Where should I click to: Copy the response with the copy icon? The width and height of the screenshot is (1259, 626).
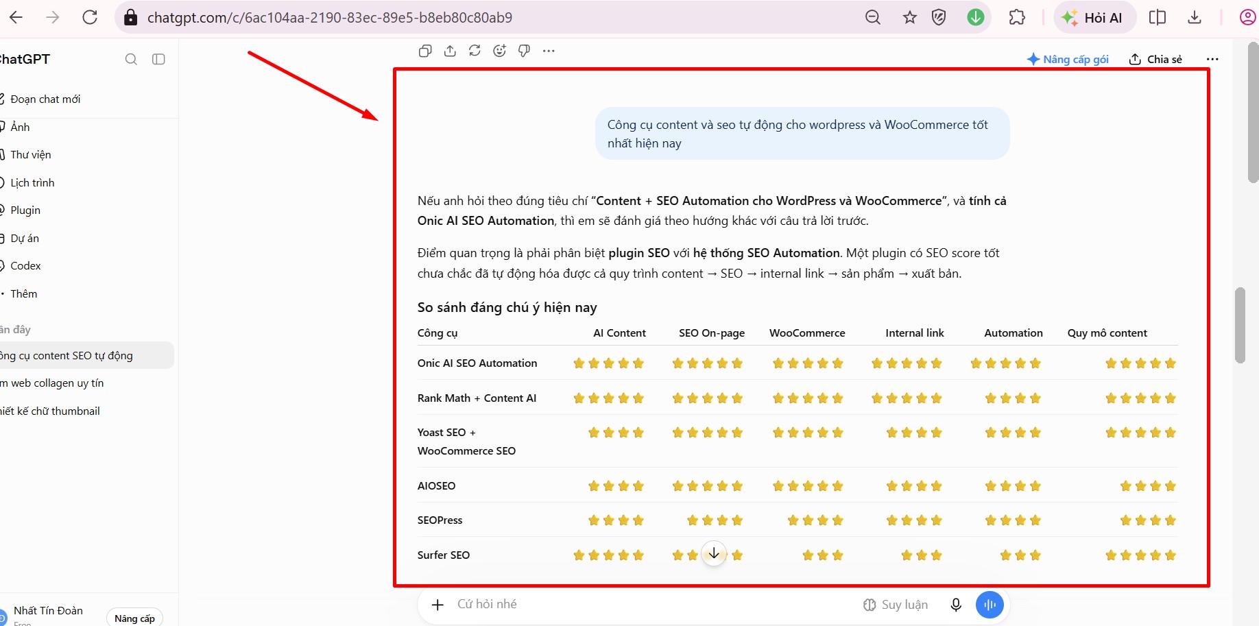click(425, 51)
